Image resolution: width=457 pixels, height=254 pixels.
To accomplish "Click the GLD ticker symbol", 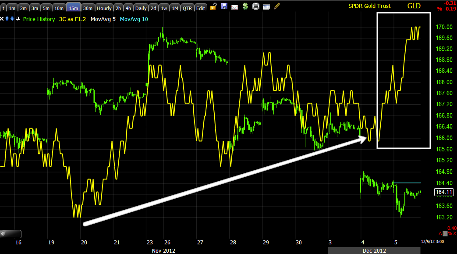I will 414,6.
